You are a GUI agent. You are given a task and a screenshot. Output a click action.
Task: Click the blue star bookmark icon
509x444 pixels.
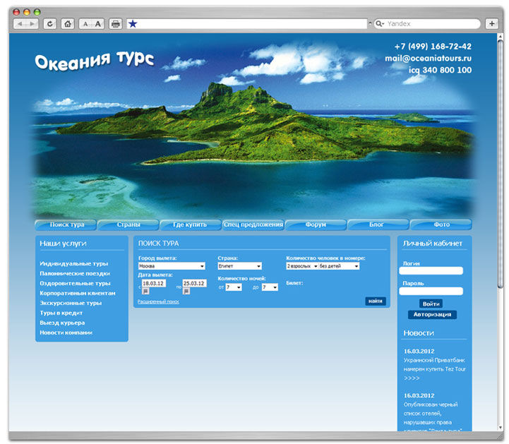133,24
